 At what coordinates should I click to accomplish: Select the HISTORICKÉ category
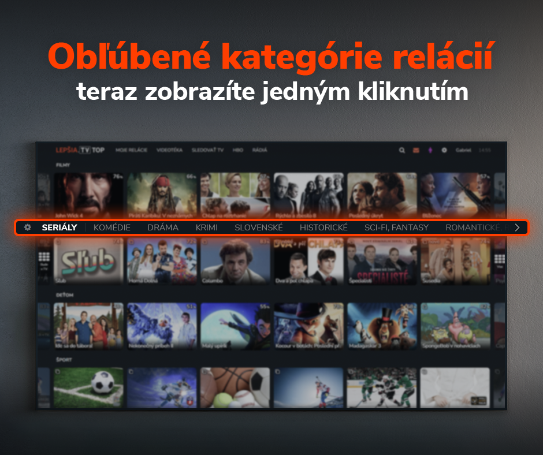point(323,228)
